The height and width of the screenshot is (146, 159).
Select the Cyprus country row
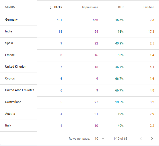[x=80, y=79]
